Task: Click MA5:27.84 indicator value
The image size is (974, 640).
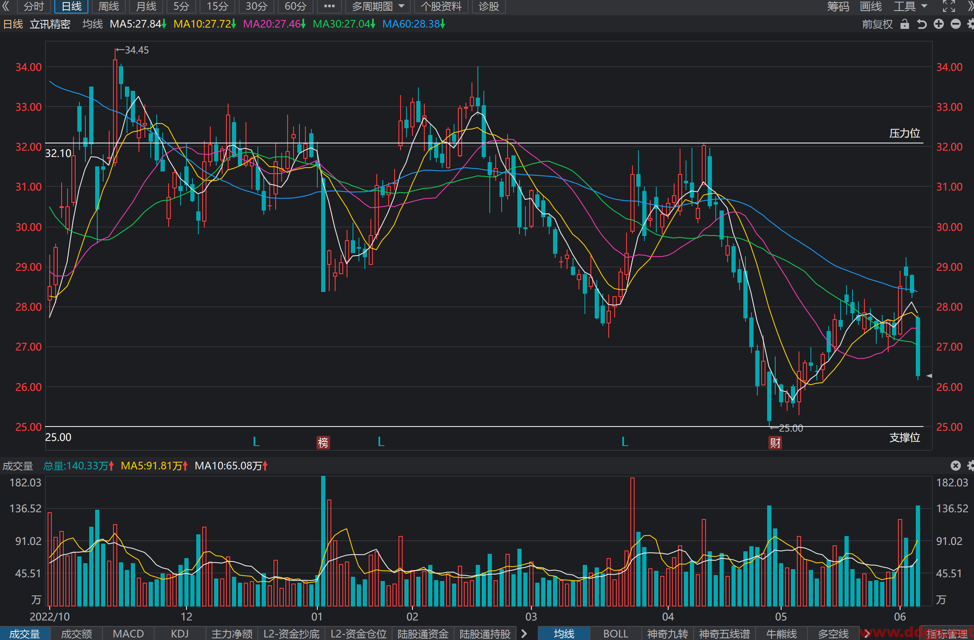Action: [x=138, y=24]
